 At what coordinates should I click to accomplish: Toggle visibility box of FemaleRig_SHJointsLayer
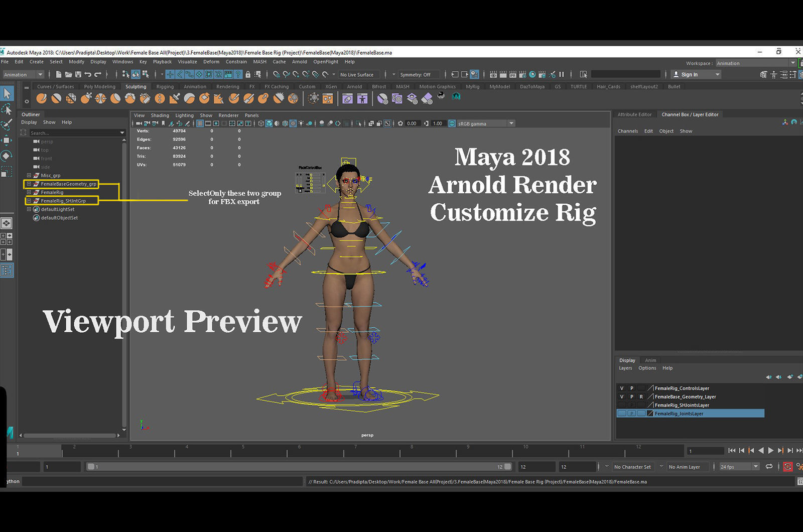(x=622, y=405)
